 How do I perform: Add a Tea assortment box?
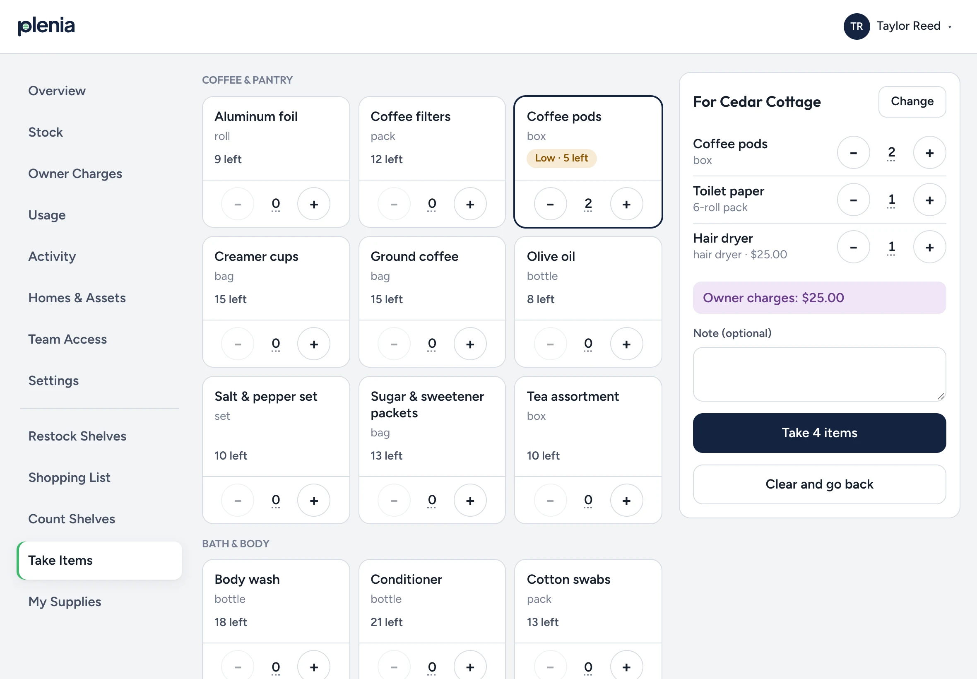coord(626,500)
